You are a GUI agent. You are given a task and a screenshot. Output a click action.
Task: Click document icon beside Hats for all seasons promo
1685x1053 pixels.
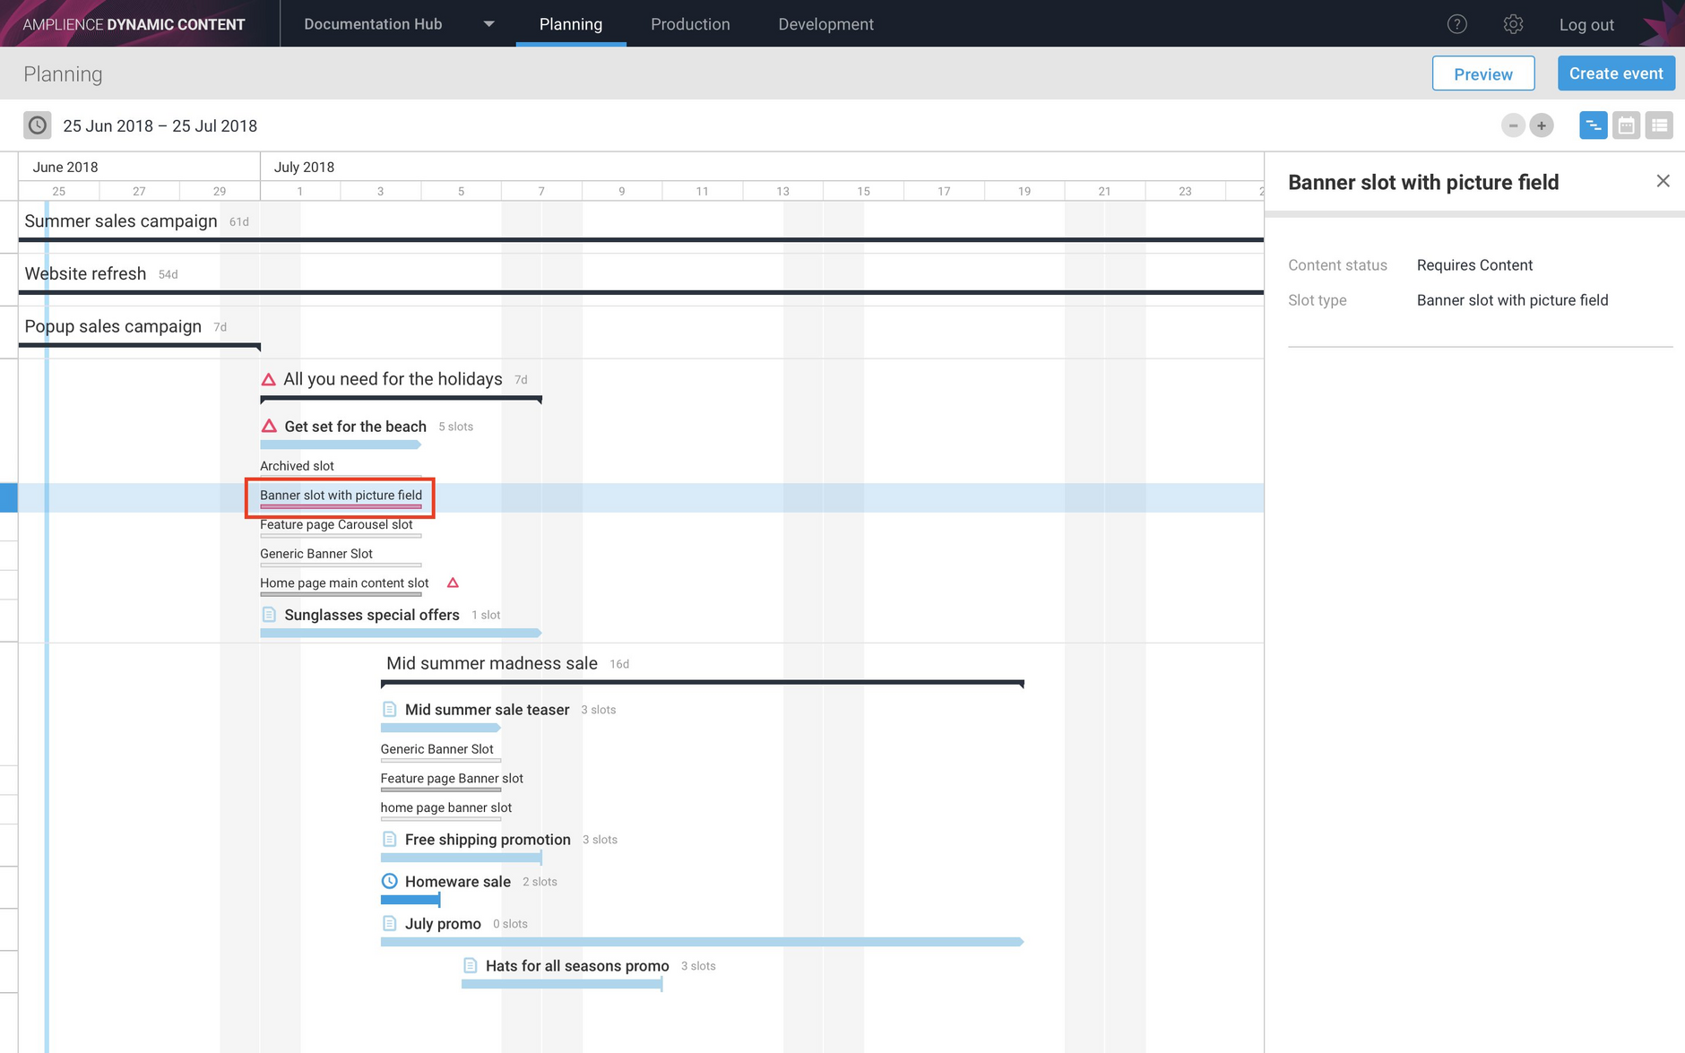point(471,965)
